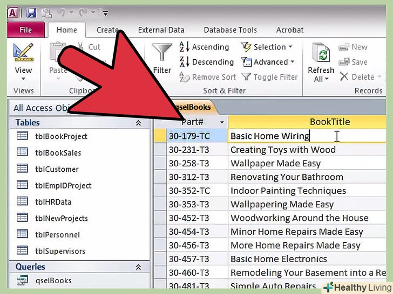Click More Home Repairs Made Easy cell

(x=307, y=245)
